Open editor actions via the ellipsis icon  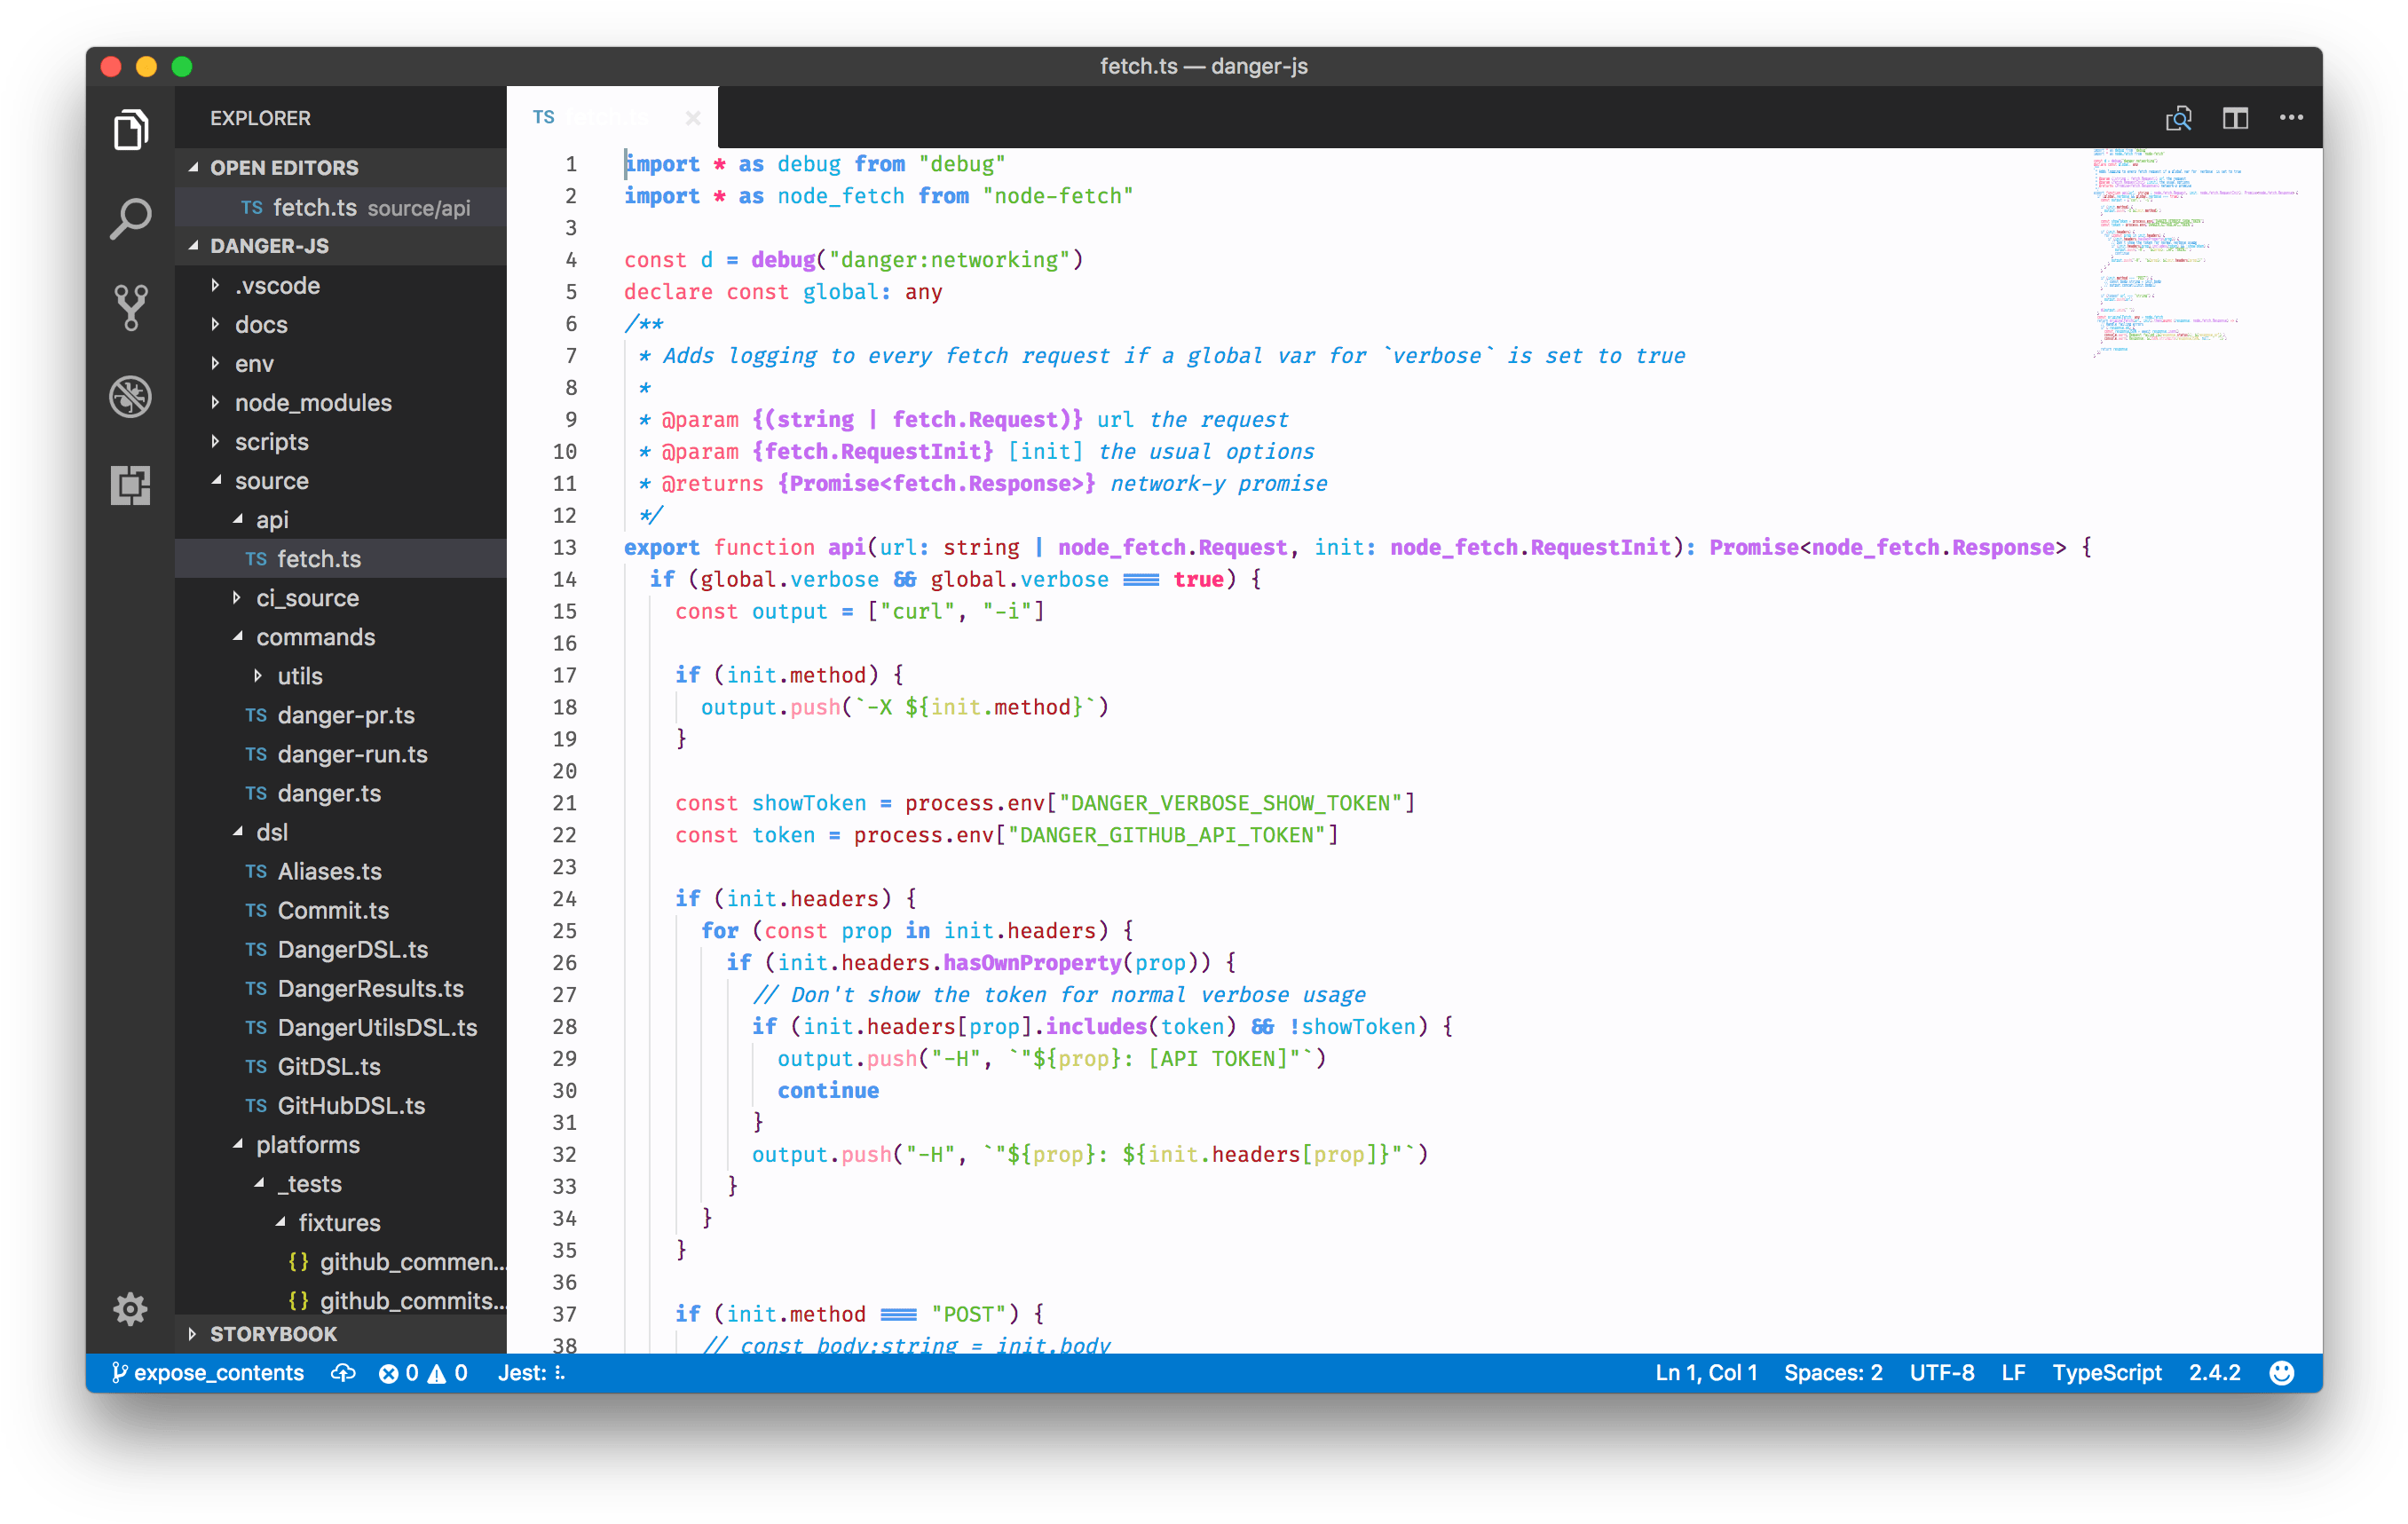point(2290,117)
